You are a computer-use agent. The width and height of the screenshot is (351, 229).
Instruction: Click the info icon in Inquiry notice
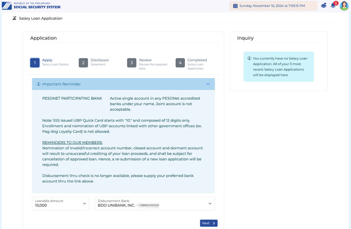coord(249,58)
